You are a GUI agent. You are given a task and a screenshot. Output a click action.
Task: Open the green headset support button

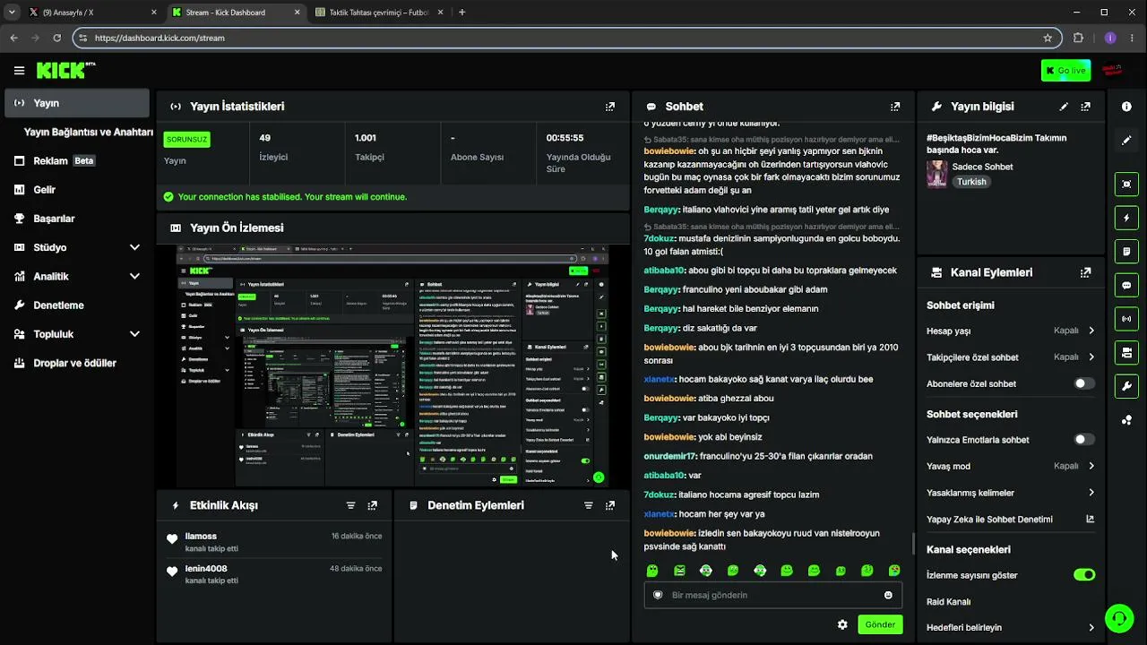tap(1118, 618)
